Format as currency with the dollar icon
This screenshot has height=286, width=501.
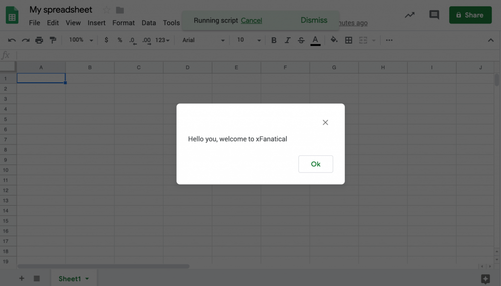(x=106, y=40)
